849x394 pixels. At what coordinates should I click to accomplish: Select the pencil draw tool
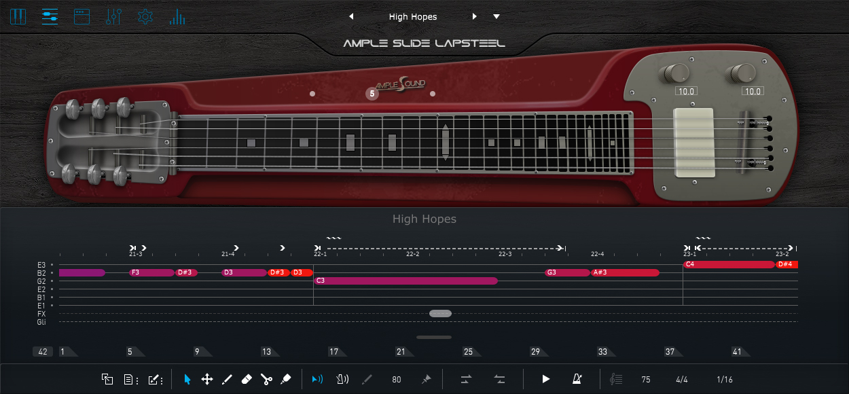[x=227, y=379]
